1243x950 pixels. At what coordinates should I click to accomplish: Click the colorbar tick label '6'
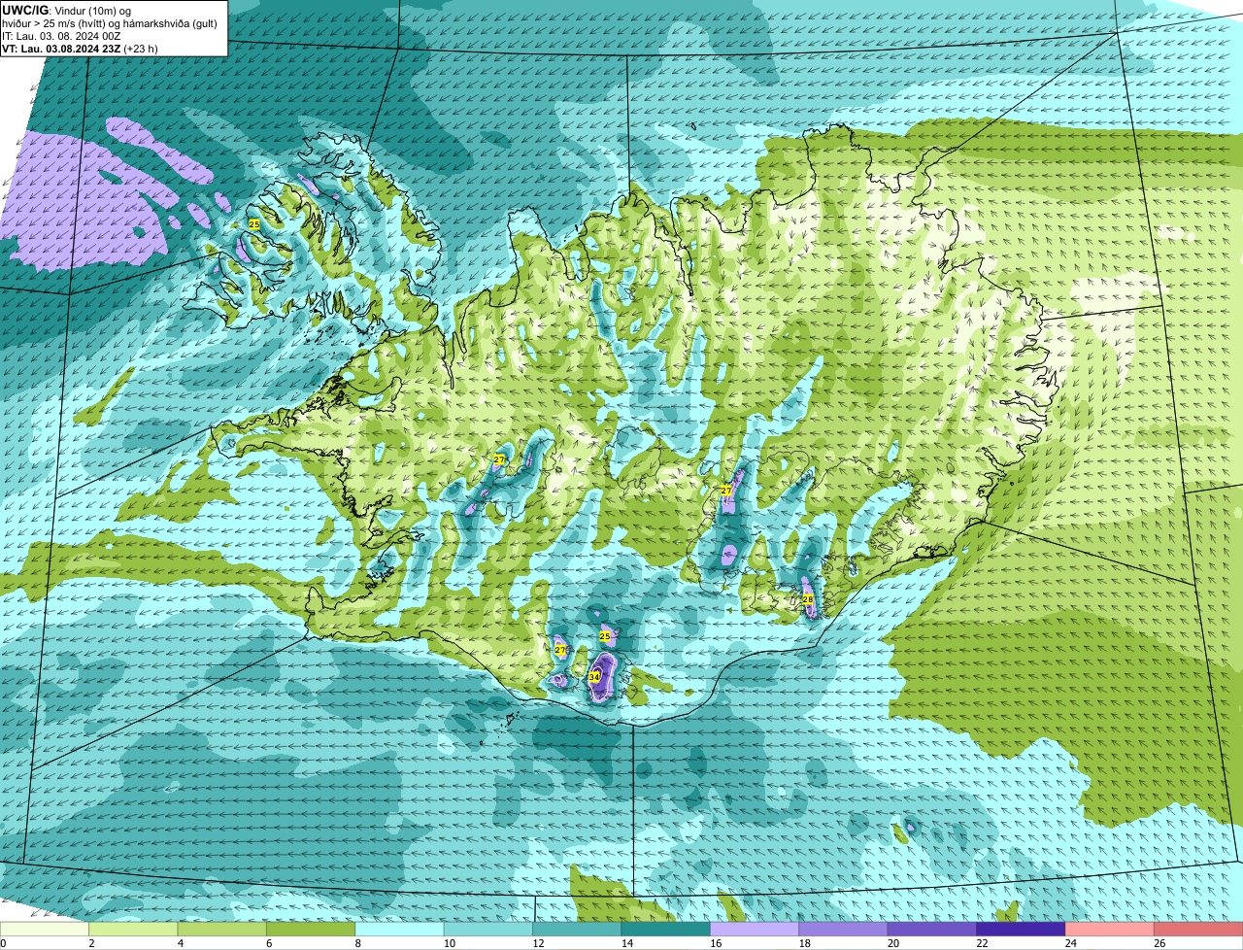tap(269, 943)
